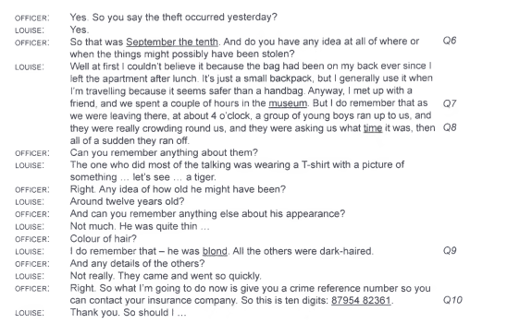Image resolution: width=507 pixels, height=336 pixels.
Task: Click the line 'Colour of hair?'
Action: pos(104,239)
